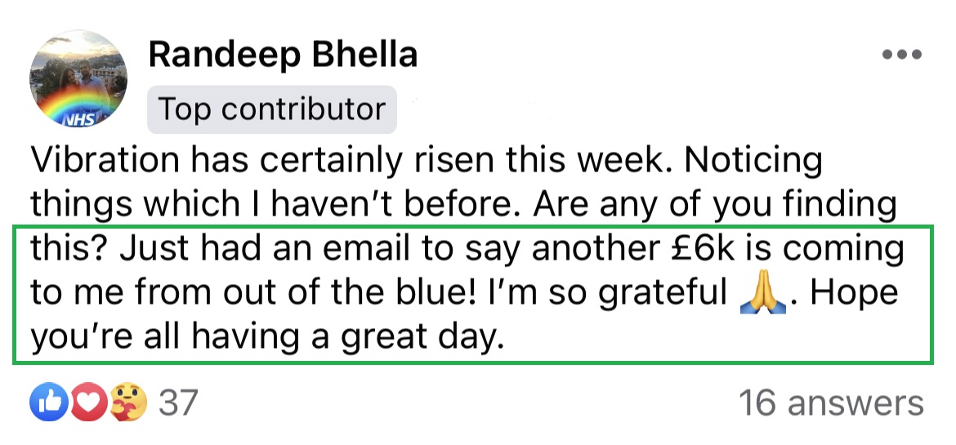Open the three-dot post options menu
956x445 pixels.
pos(902,55)
